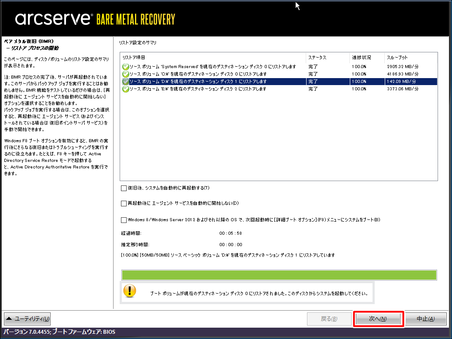Select the D:¥ to disk 1 restore row text
Viewport: 452px width, 339px height.
(x=198, y=82)
